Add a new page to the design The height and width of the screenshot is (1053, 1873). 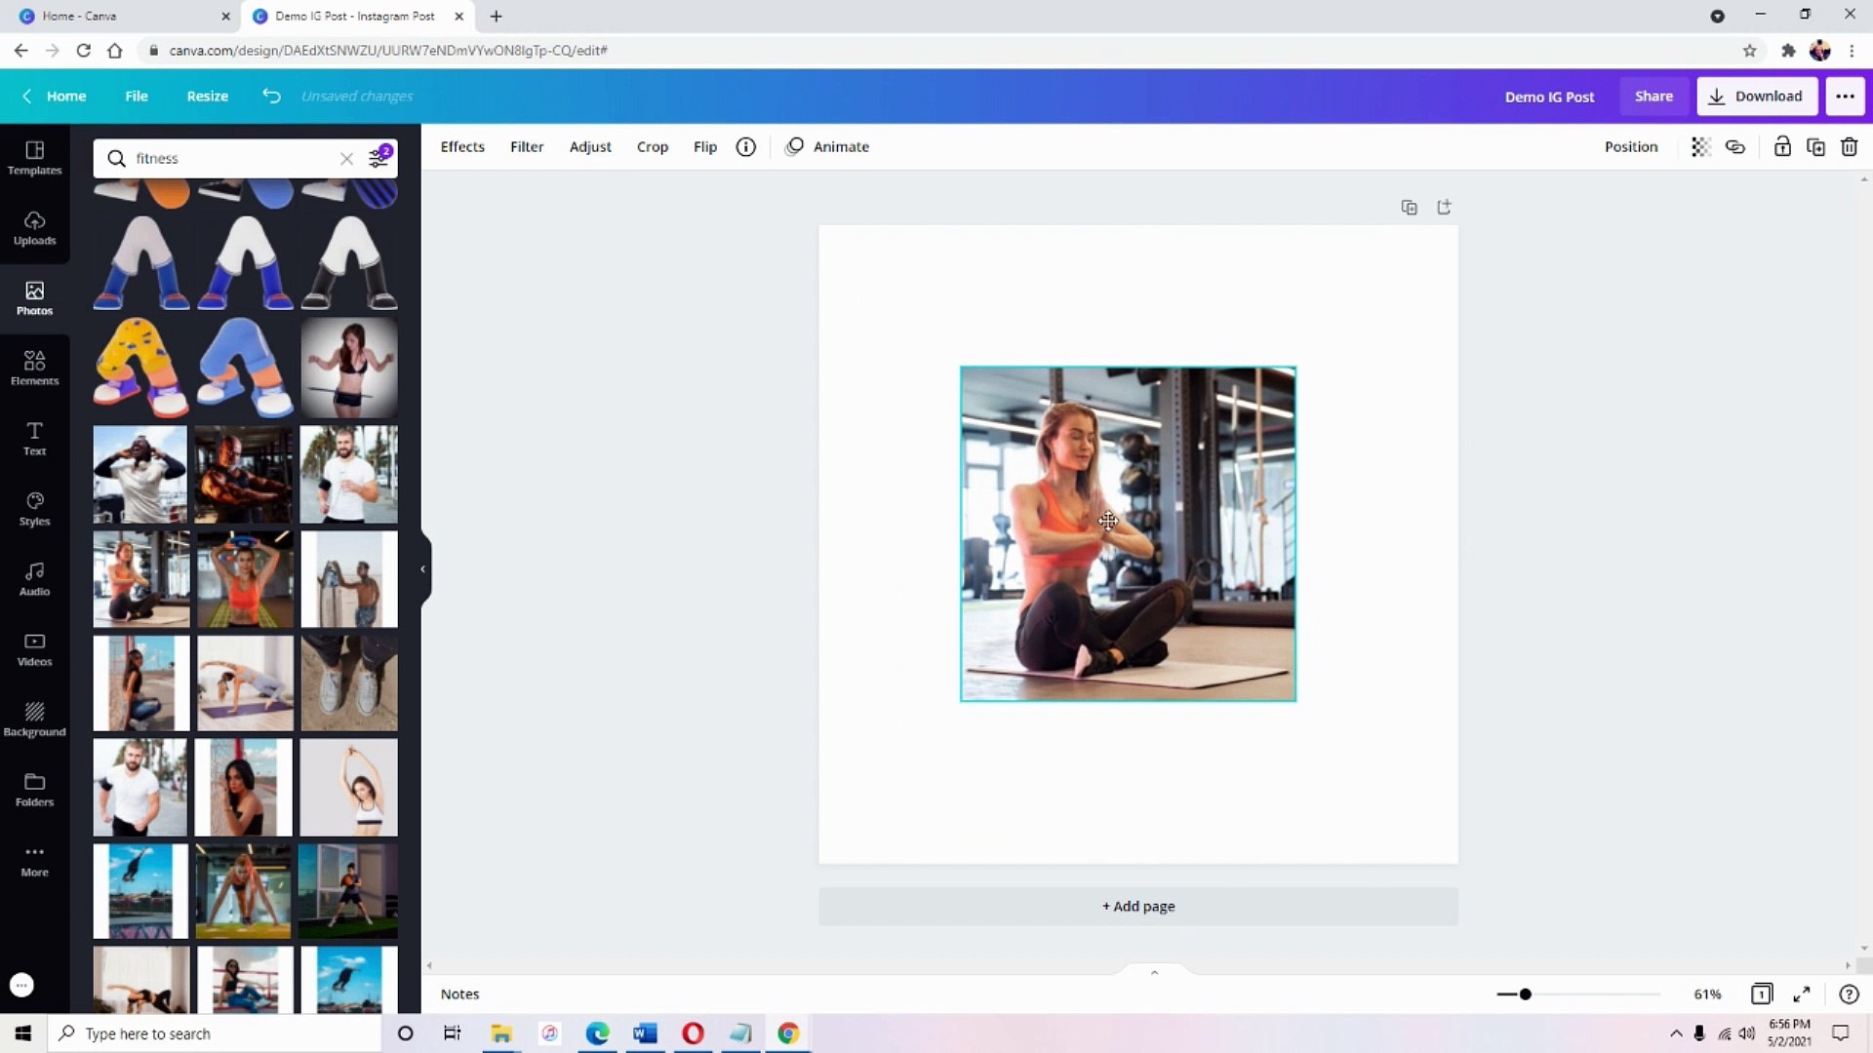coord(1137,906)
